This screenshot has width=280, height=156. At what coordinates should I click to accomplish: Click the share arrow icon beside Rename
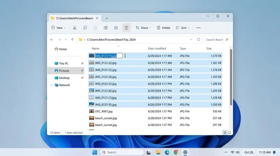point(116,28)
